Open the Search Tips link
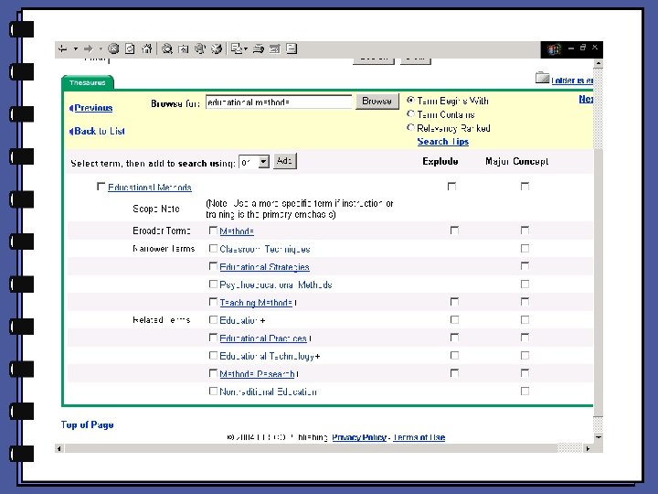Image resolution: width=658 pixels, height=494 pixels. click(442, 142)
